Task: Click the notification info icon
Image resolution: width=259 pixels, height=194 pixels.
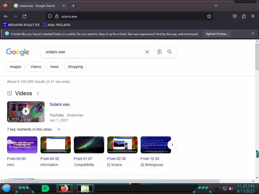Action: point(7,34)
